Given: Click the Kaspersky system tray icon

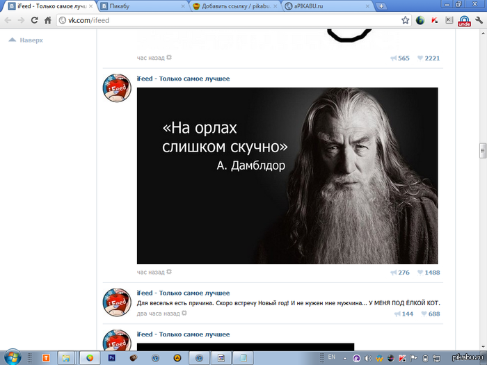Looking at the screenshot, I should [x=402, y=359].
